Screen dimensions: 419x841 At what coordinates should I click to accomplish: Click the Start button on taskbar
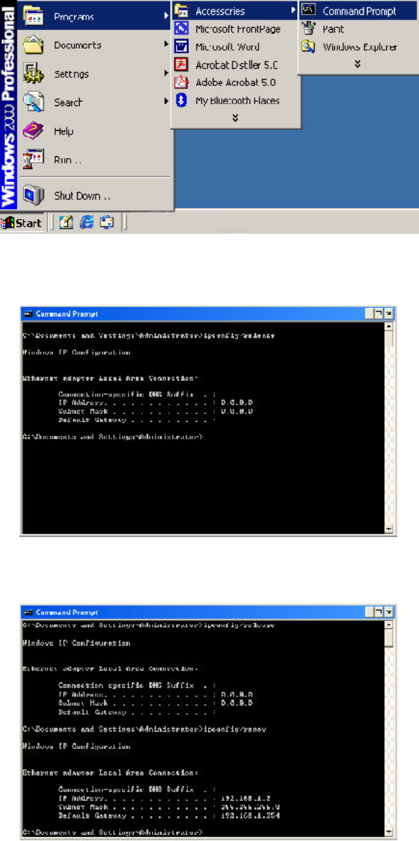22,223
